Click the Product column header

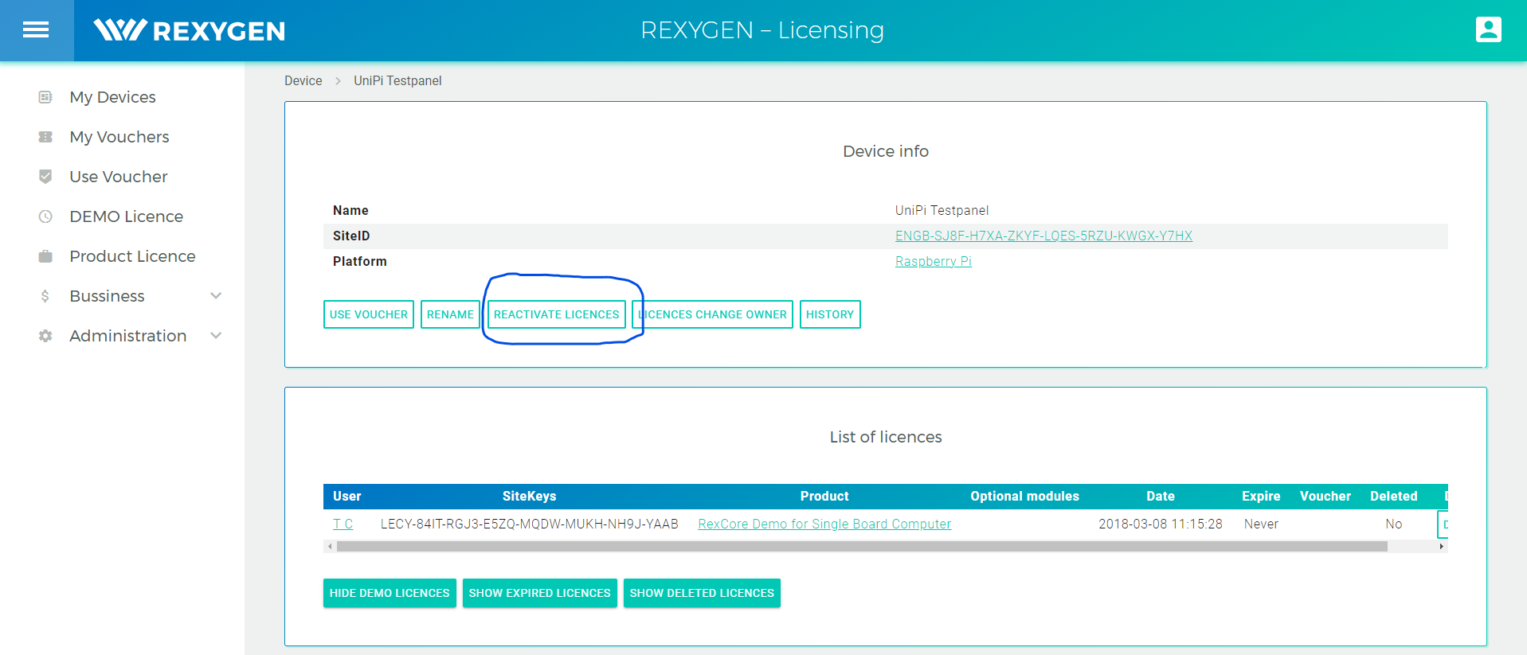pos(824,496)
